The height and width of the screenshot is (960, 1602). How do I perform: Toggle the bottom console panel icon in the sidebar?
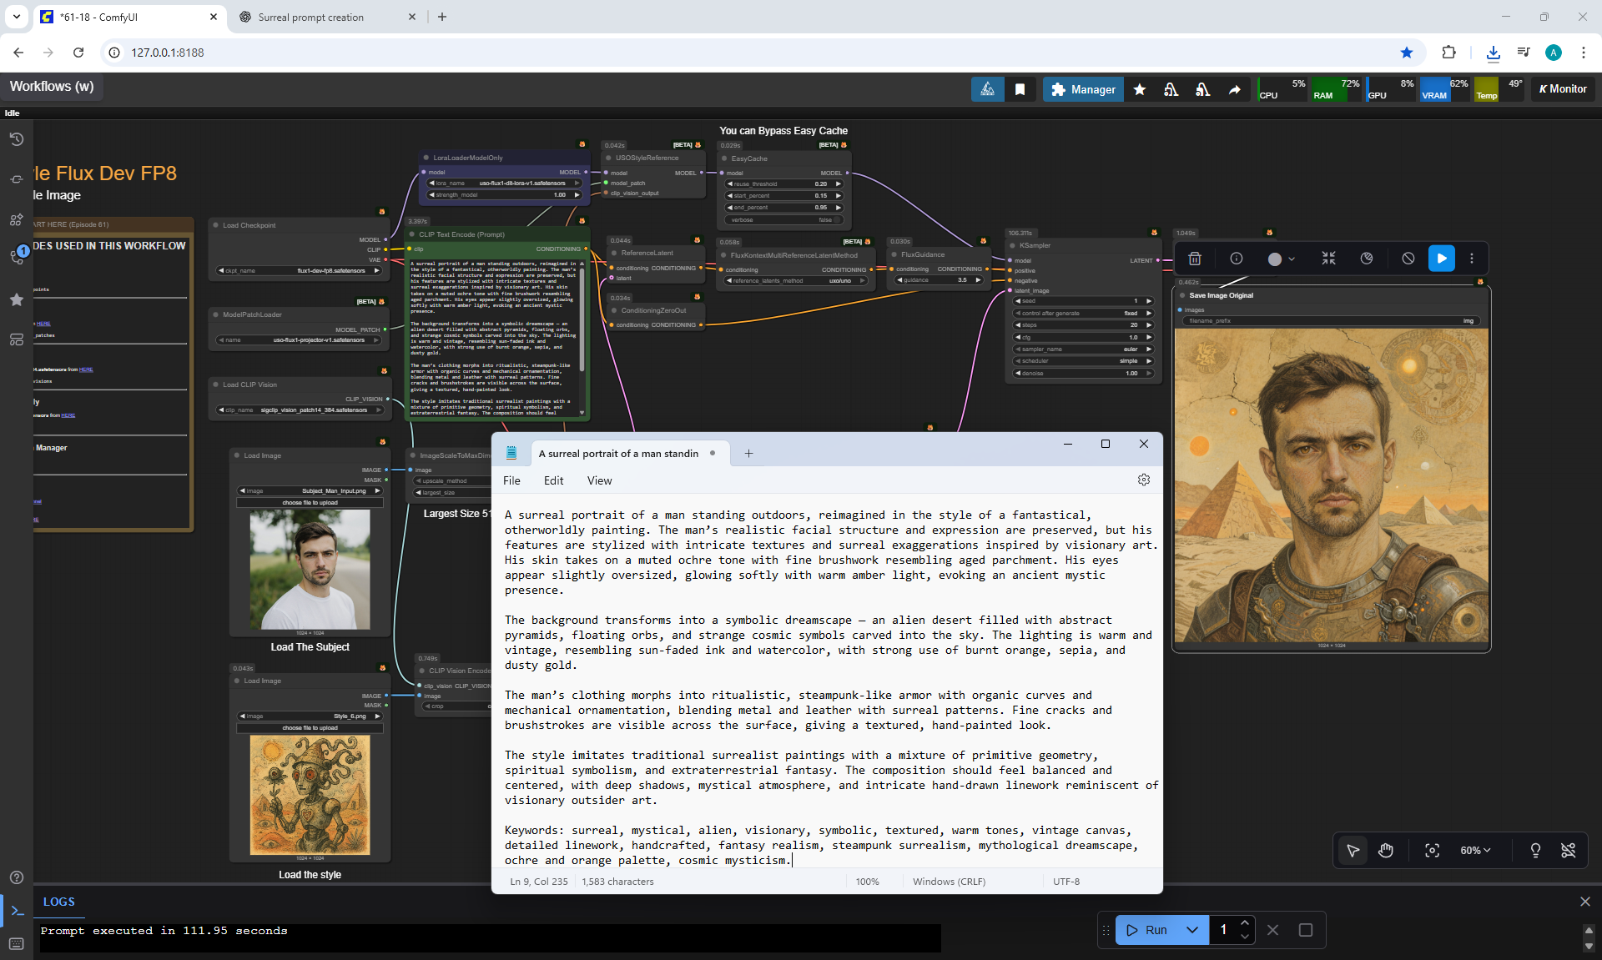(x=17, y=911)
